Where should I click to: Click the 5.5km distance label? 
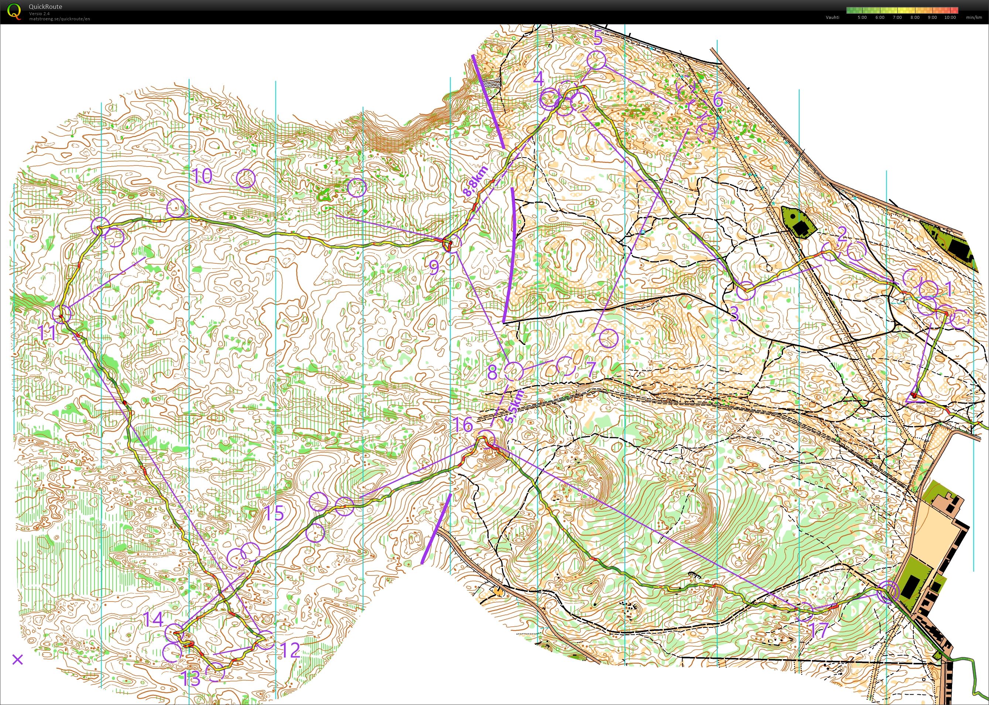515,407
